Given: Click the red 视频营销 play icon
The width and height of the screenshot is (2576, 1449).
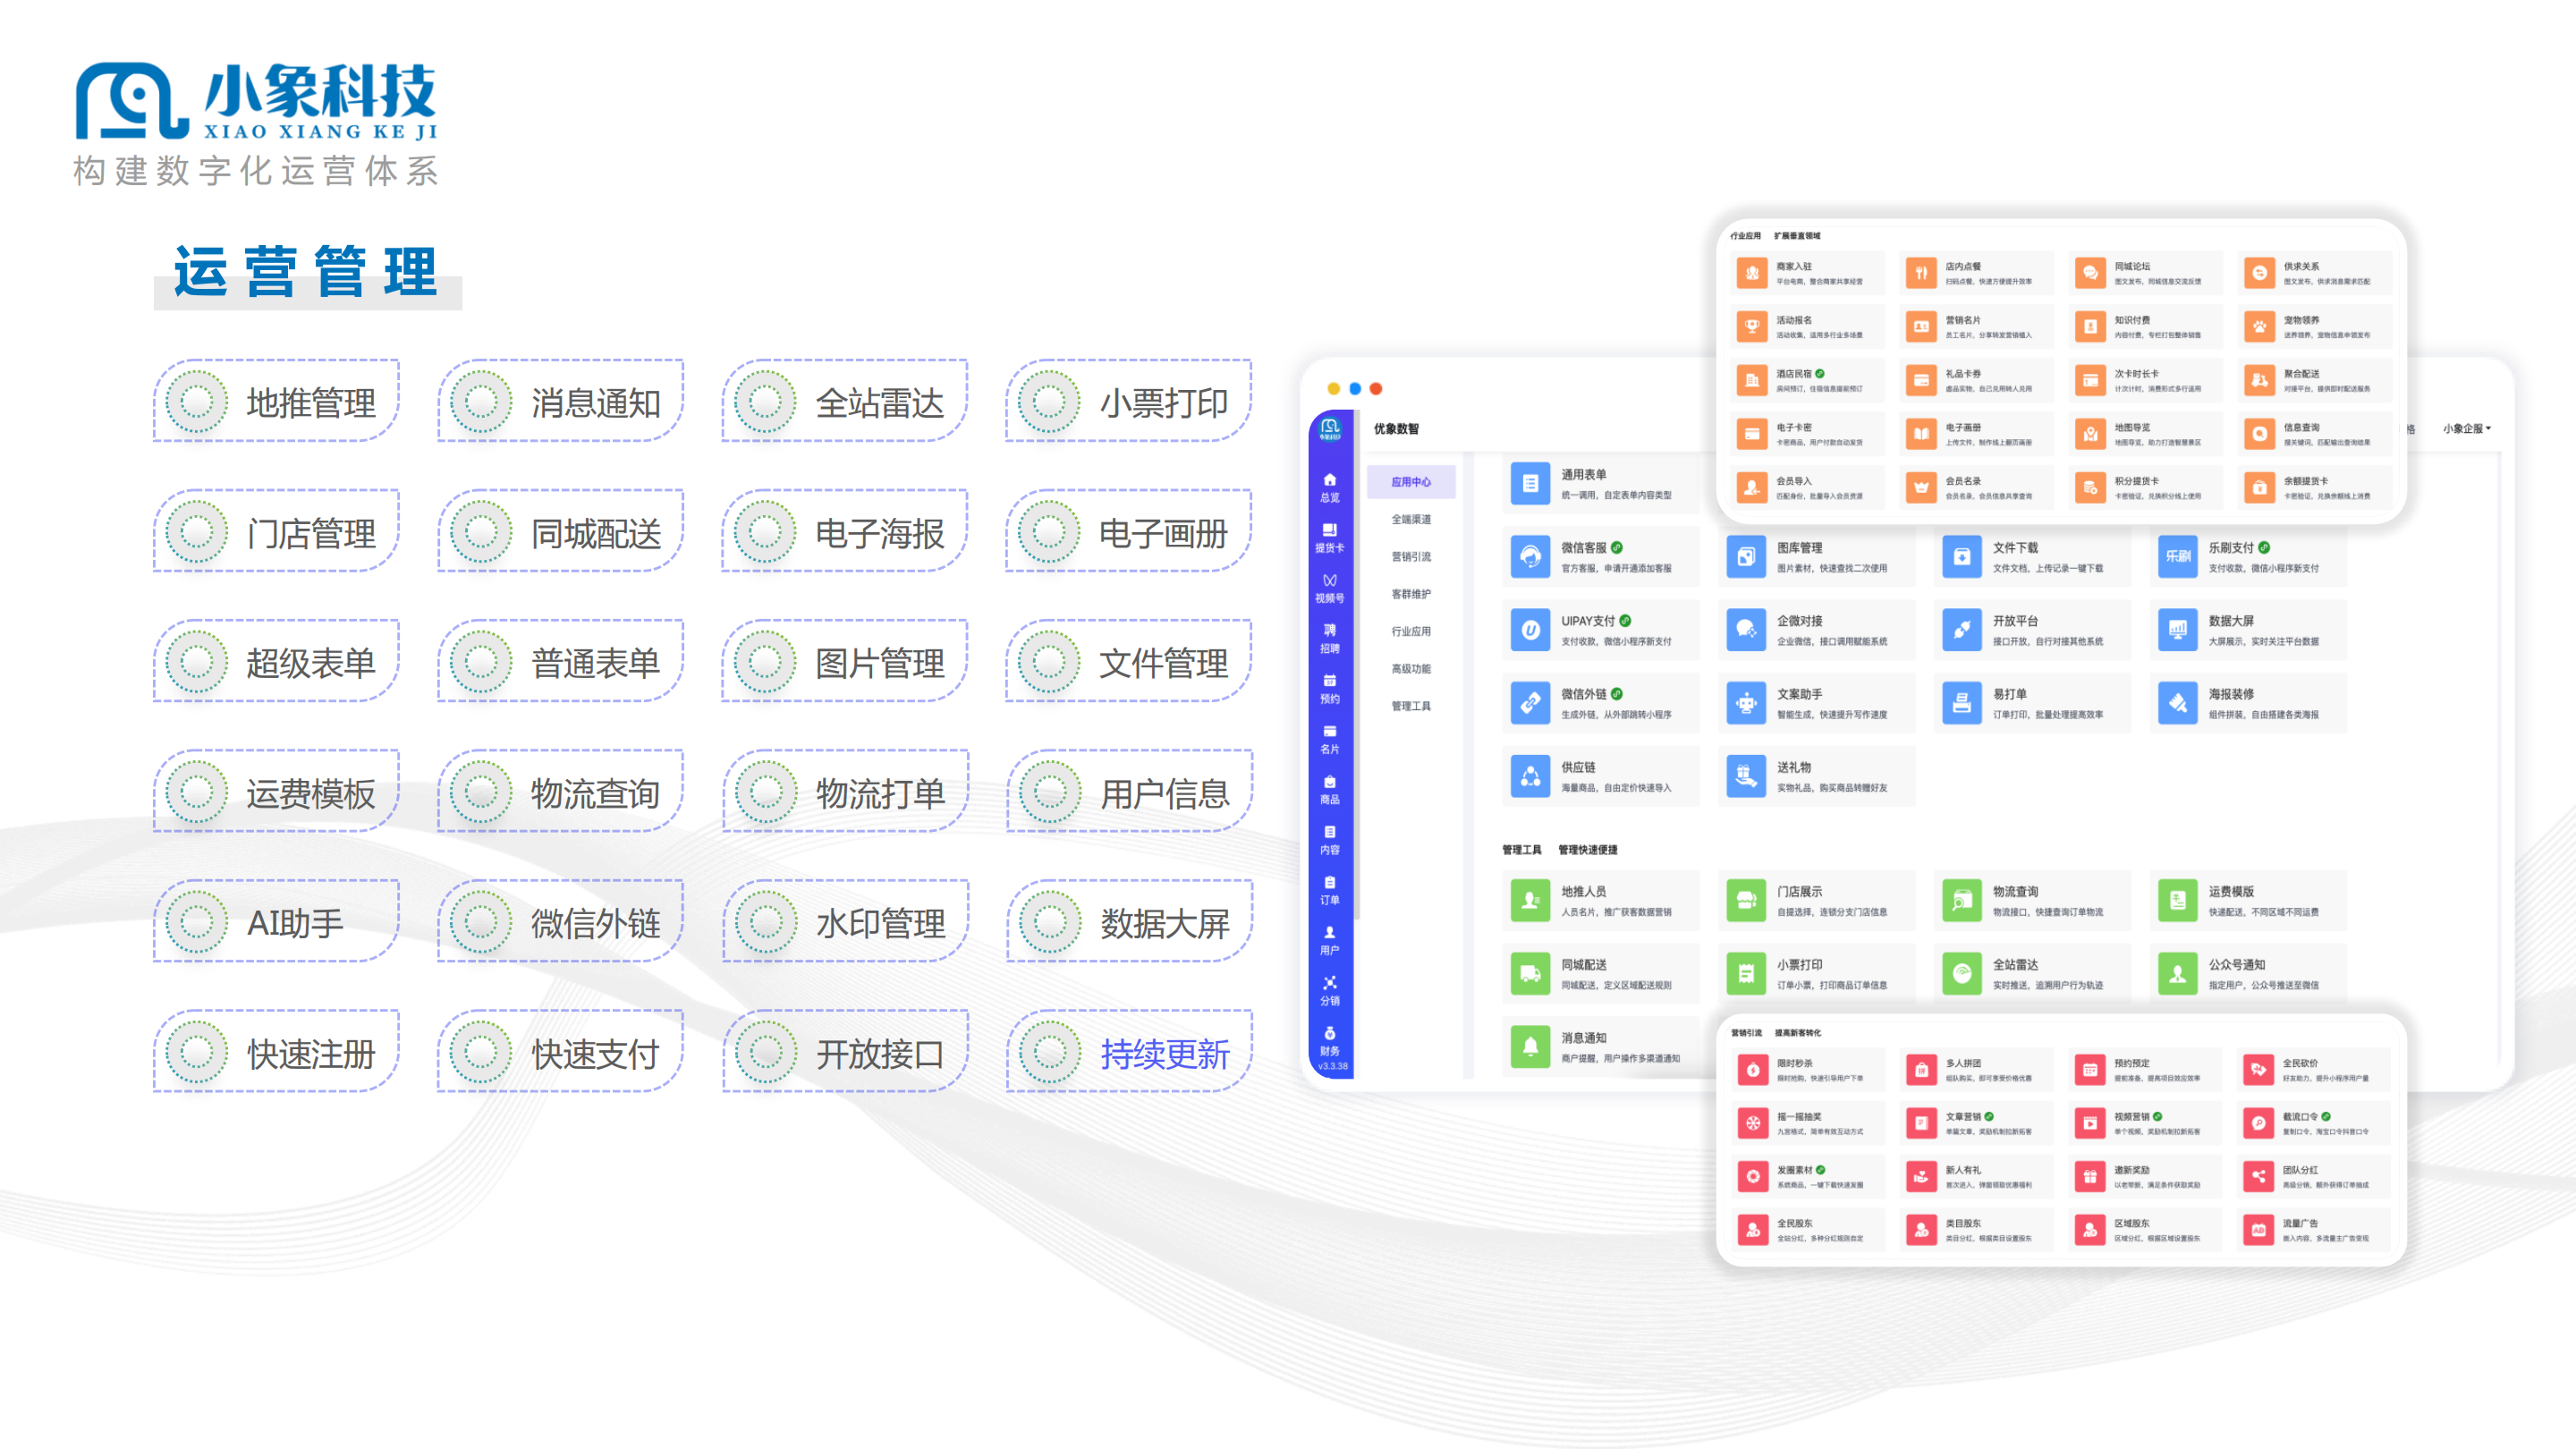Looking at the screenshot, I should (2090, 1123).
